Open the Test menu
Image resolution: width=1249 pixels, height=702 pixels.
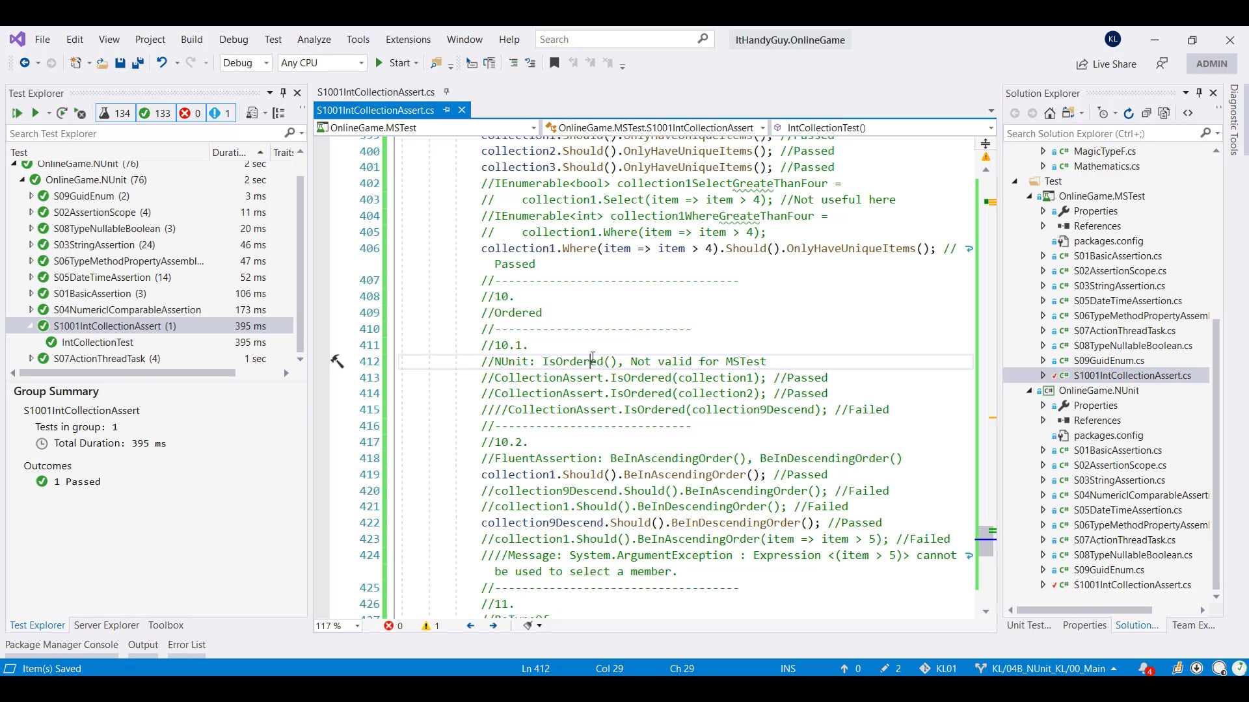click(273, 40)
